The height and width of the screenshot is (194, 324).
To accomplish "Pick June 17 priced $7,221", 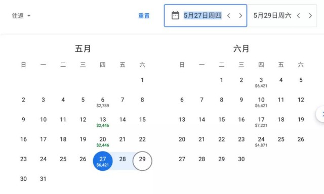I will point(261,122).
